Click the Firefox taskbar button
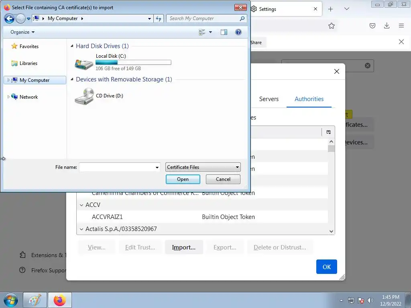Image resolution: width=411 pixels, height=308 pixels. coord(60,300)
